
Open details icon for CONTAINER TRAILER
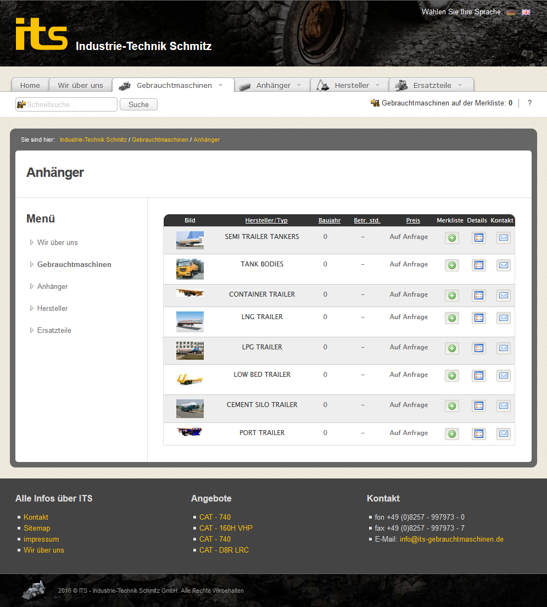pyautogui.click(x=479, y=296)
